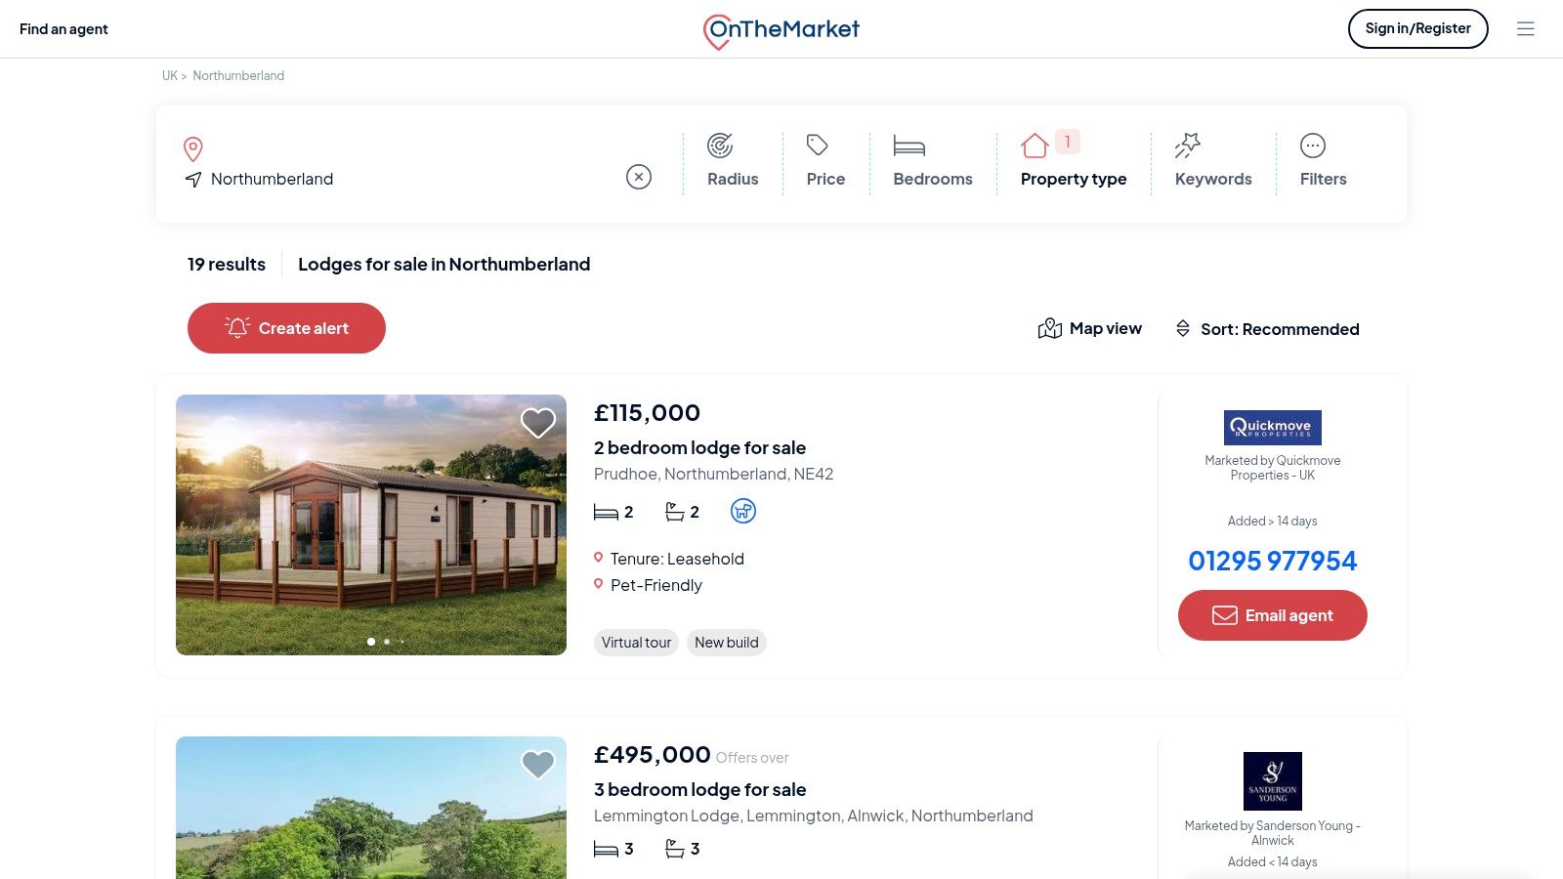Click the OnTheMarket logo
Image resolution: width=1563 pixels, height=879 pixels.
(x=781, y=30)
